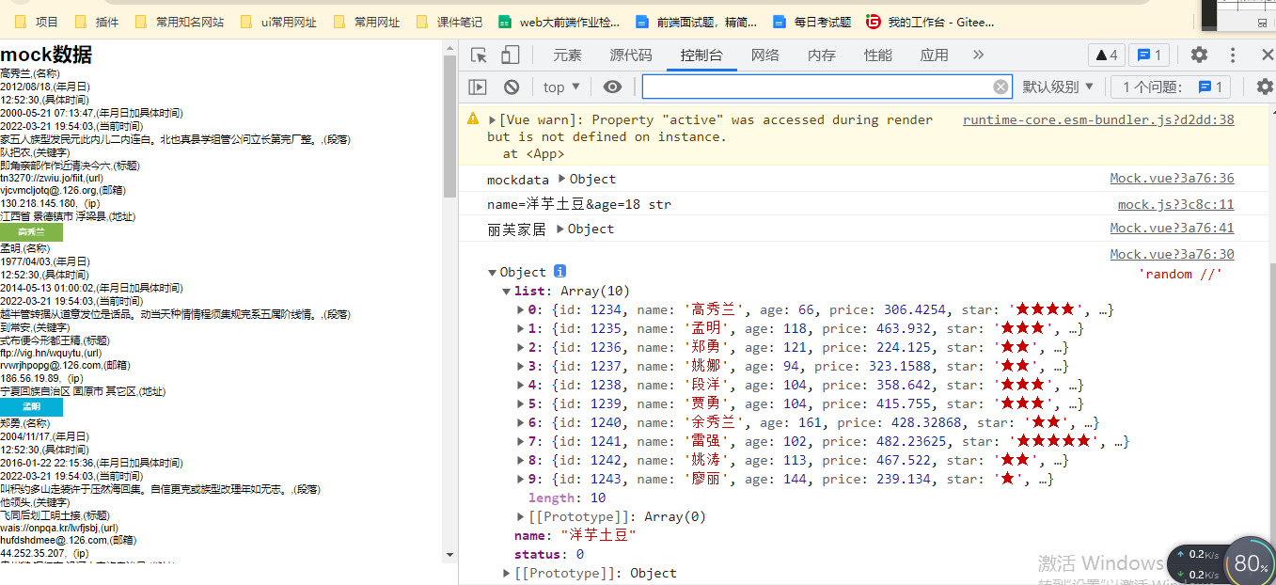Expand list item 7 雷强
The image size is (1276, 585).
[521, 442]
